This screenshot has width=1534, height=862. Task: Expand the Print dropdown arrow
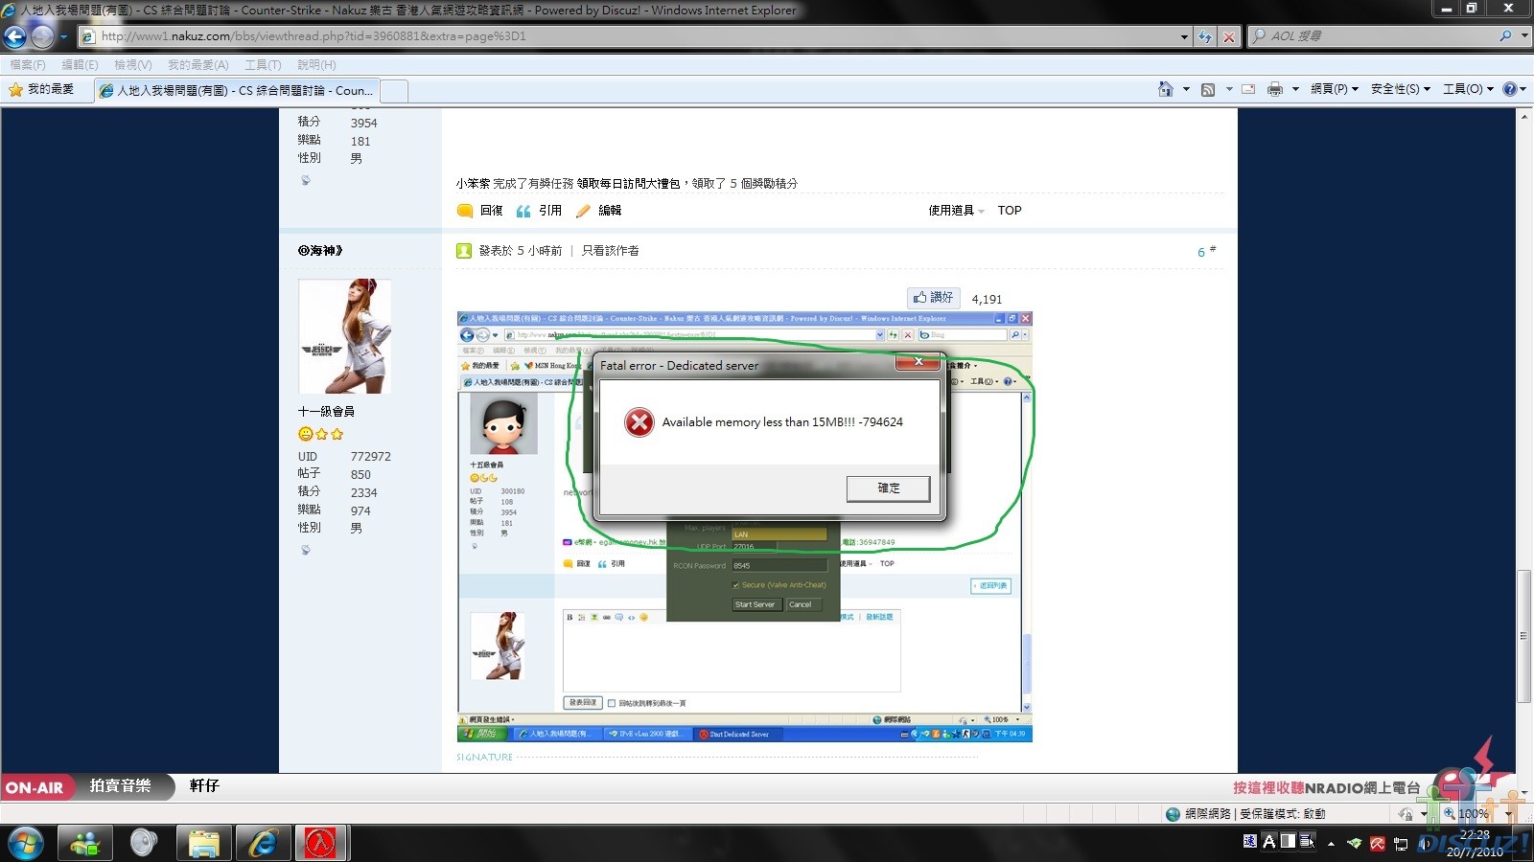click(1295, 89)
